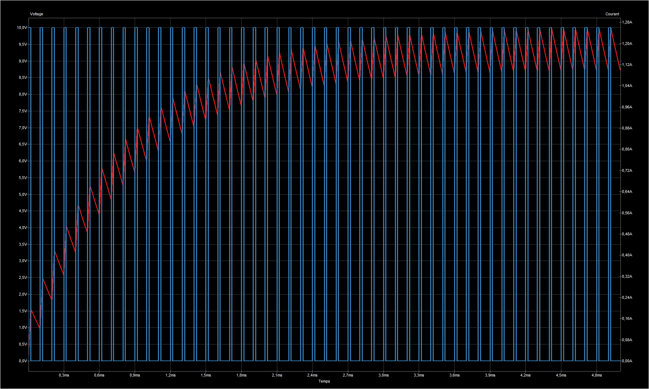Click the 0,72A current tick label
The width and height of the screenshot is (649, 389).
coord(627,170)
